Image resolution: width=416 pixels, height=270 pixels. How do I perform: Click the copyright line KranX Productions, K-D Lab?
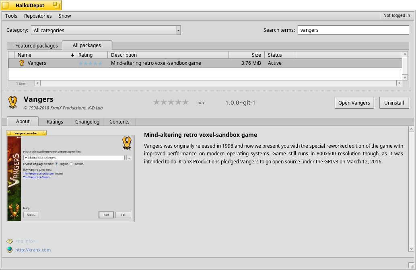63,108
